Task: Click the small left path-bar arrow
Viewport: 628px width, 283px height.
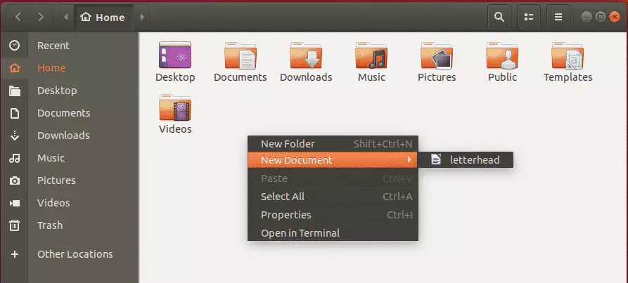Action: click(66, 17)
